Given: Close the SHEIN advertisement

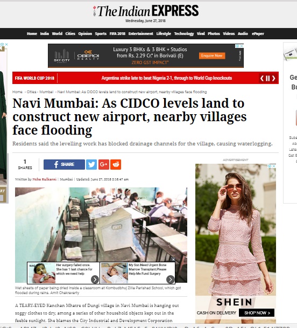Looking at the screenshot, I should click(x=274, y=166).
